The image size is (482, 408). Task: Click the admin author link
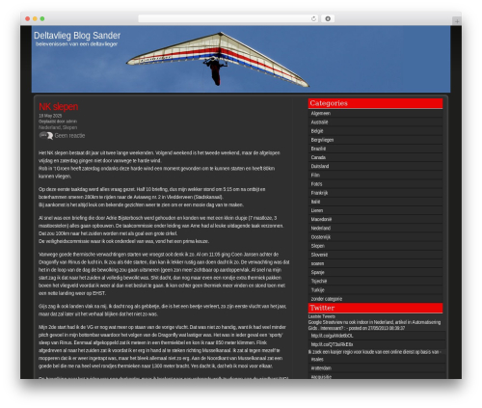[71, 122]
